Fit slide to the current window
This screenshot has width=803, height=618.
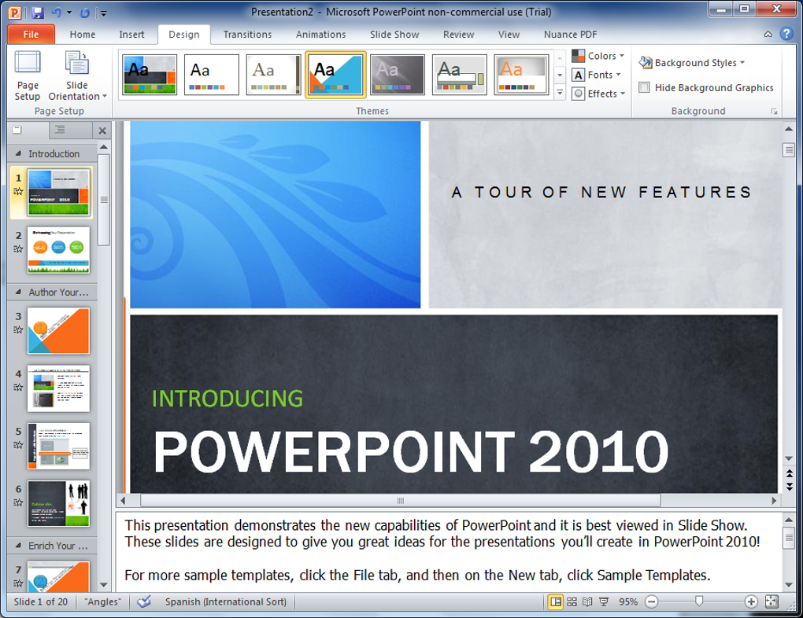(x=772, y=601)
